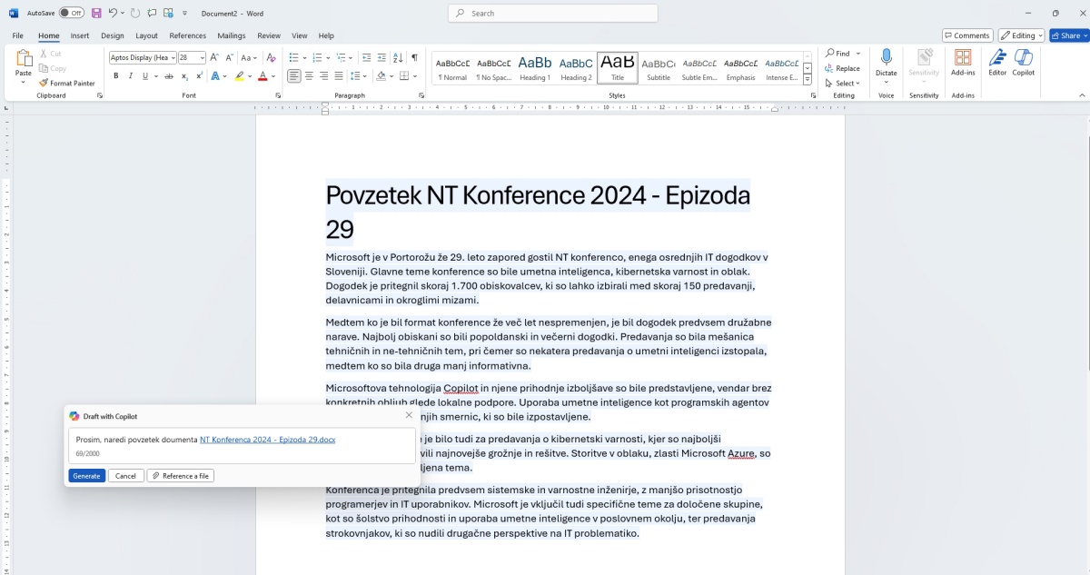Undo the last action
1090x575 pixels.
point(114,13)
